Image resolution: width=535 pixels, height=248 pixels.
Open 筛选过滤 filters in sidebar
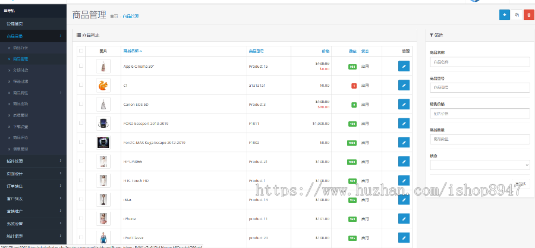click(33, 81)
